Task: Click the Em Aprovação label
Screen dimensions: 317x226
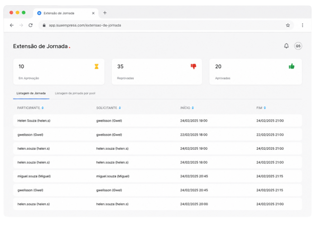Action: [29, 78]
